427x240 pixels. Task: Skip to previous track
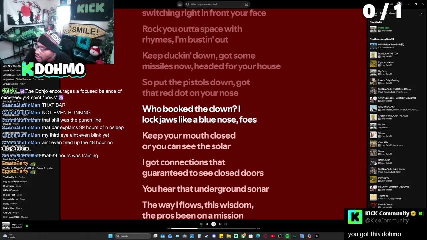click(207, 224)
